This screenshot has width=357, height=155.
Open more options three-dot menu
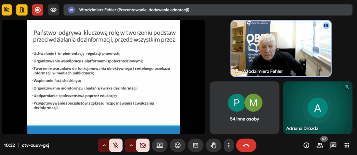click(x=228, y=145)
